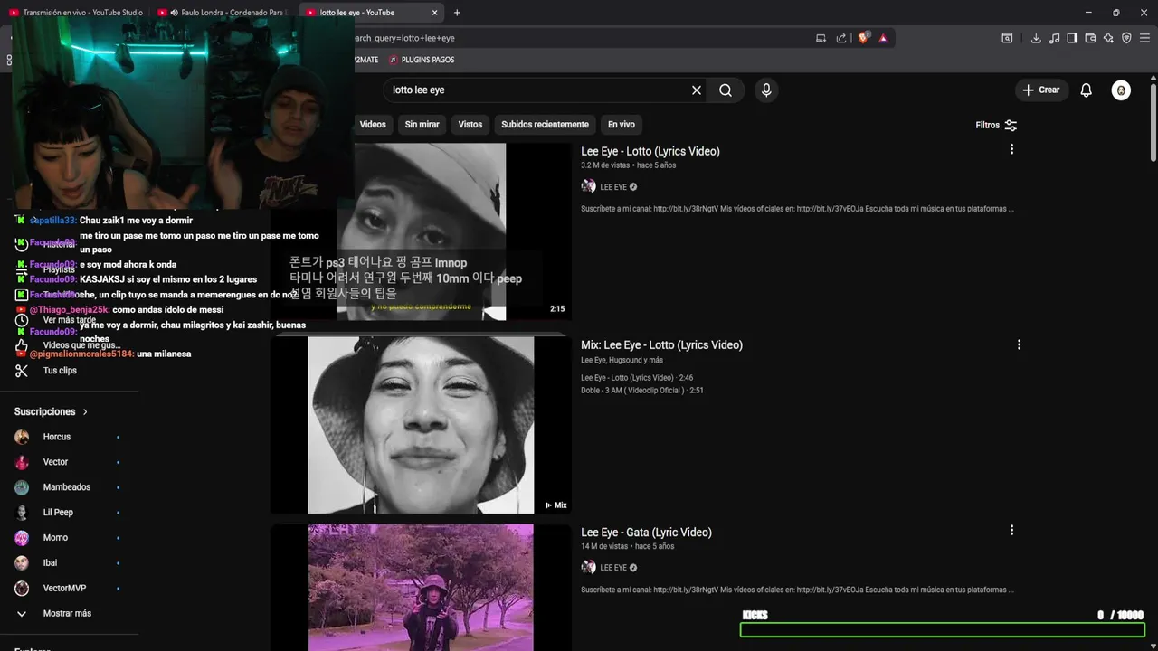Select the 'Sin mirar' filter chip
This screenshot has width=1158, height=651.
(x=422, y=124)
